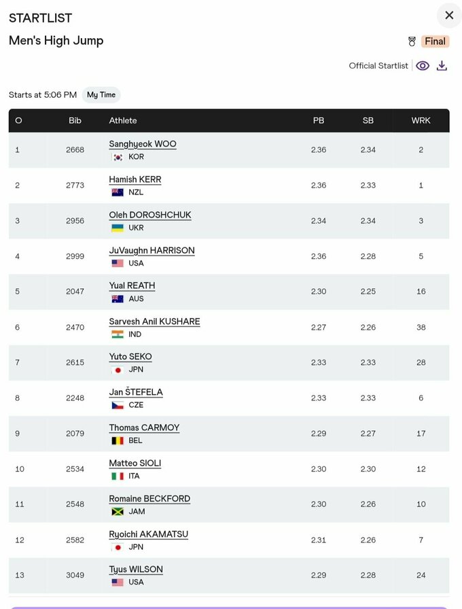This screenshot has width=462, height=609.
Task: Click the Jamaica flag next to JAM
Action: tap(118, 511)
